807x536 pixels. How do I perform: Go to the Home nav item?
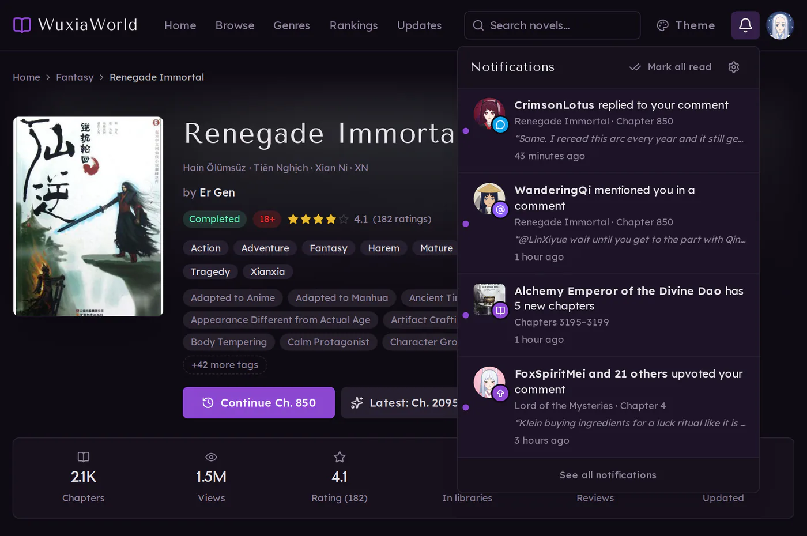180,25
